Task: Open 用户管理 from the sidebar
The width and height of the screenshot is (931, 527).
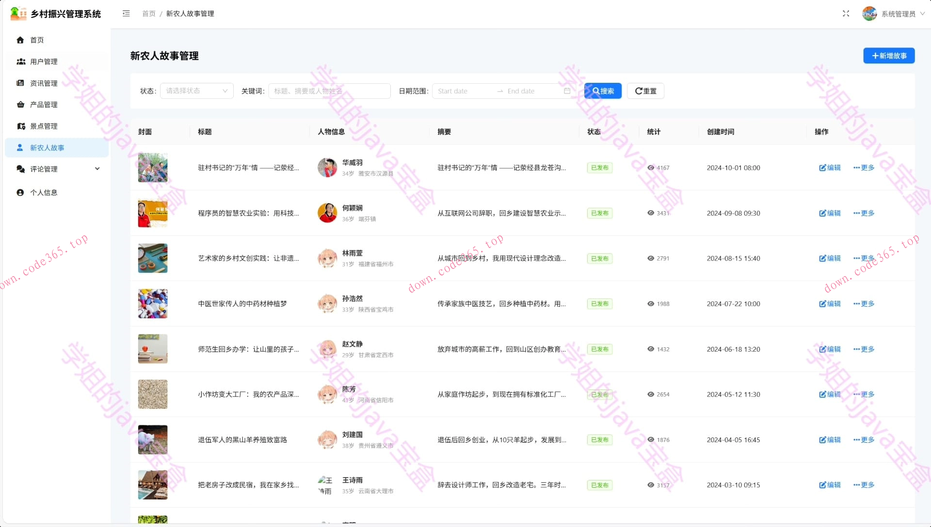Action: click(x=43, y=62)
